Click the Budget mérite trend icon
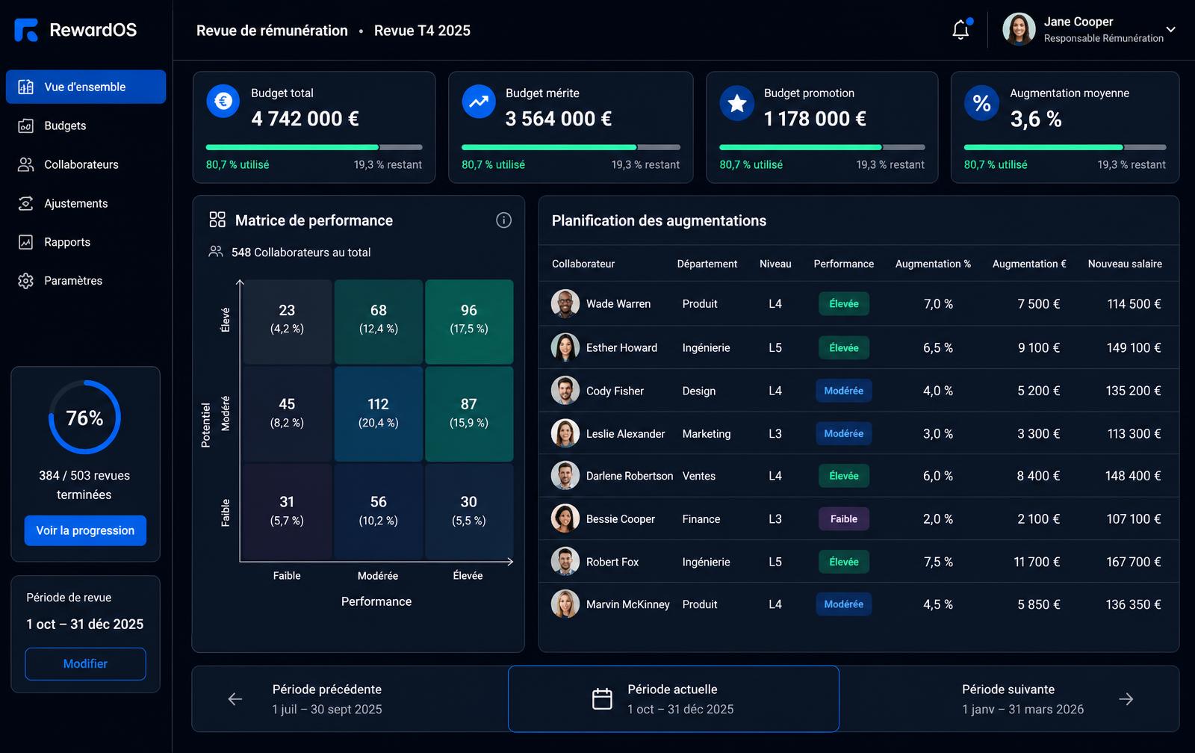The image size is (1195, 753). click(479, 101)
